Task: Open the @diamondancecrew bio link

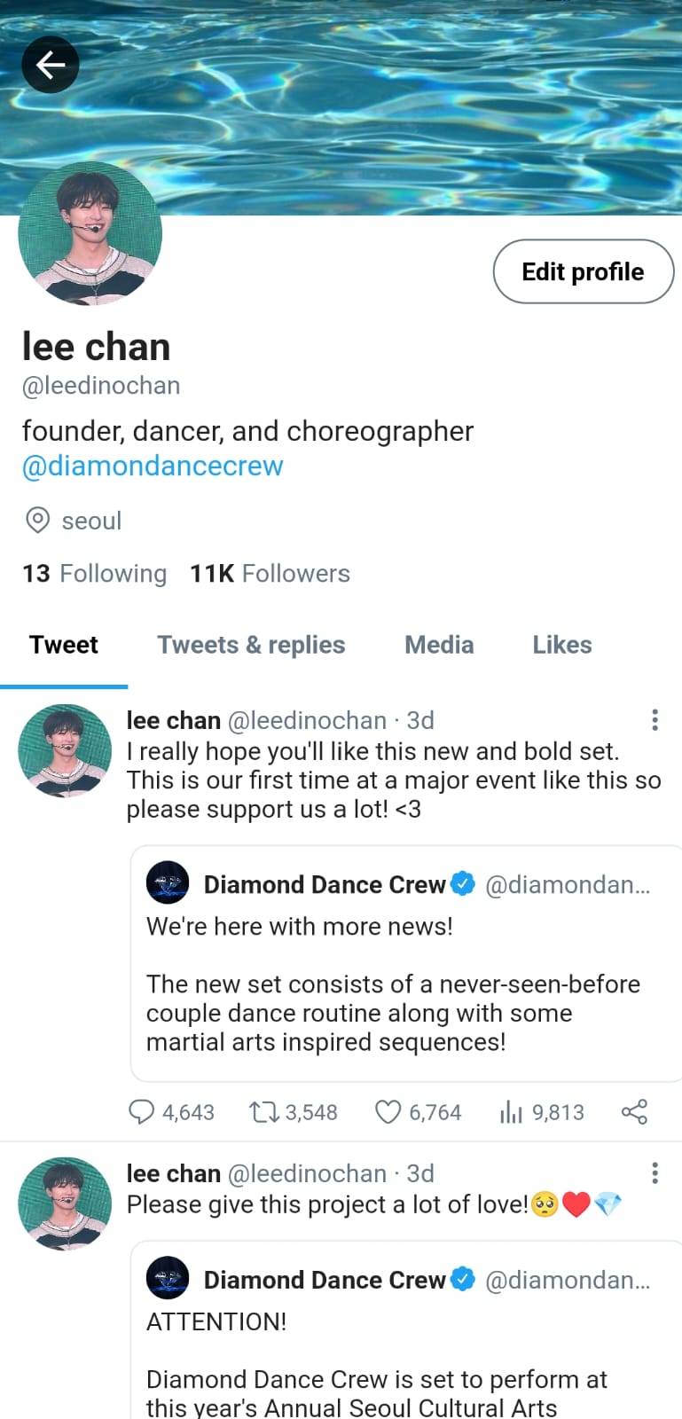Action: point(153,466)
